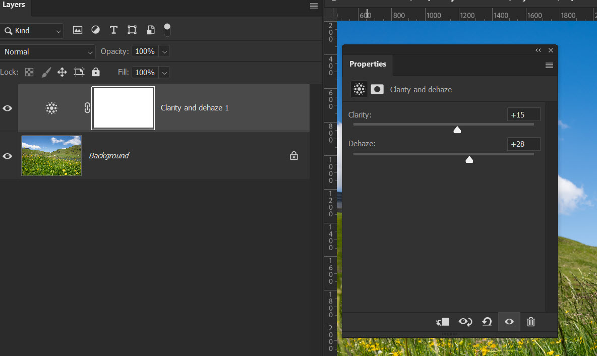
Task: Delete adjustment layer trash icon
Action: (531, 322)
